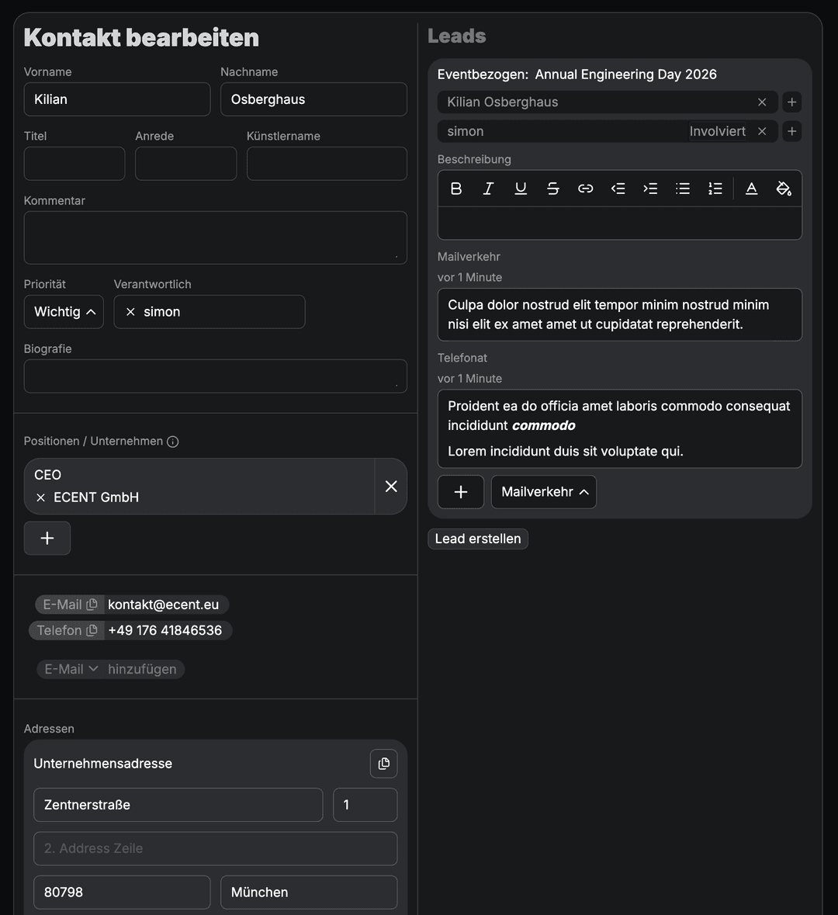The height and width of the screenshot is (915, 838).
Task: Copy the Unternehmensadresse to clipboard
Action: 383,764
